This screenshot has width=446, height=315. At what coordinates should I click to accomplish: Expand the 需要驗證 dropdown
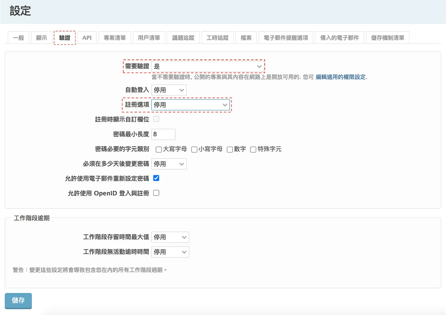tap(208, 66)
